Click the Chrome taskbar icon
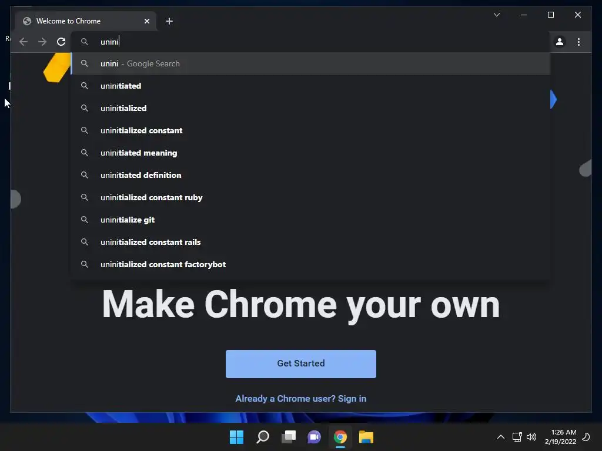This screenshot has width=602, height=451. pyautogui.click(x=340, y=437)
